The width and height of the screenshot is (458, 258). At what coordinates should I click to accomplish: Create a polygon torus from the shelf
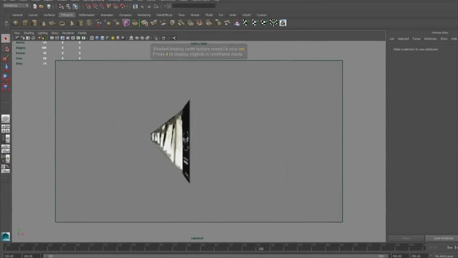(62, 23)
